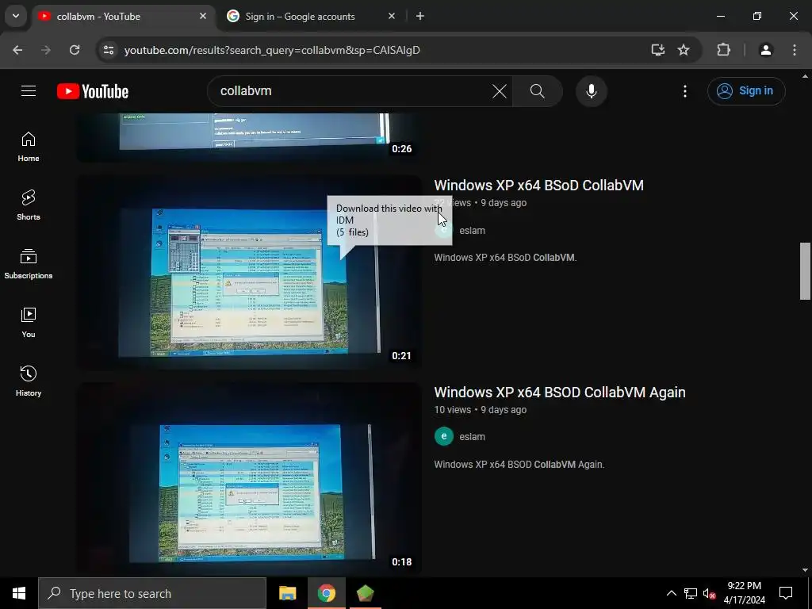Clear the collabvm search text
This screenshot has width=812, height=609.
click(500, 91)
